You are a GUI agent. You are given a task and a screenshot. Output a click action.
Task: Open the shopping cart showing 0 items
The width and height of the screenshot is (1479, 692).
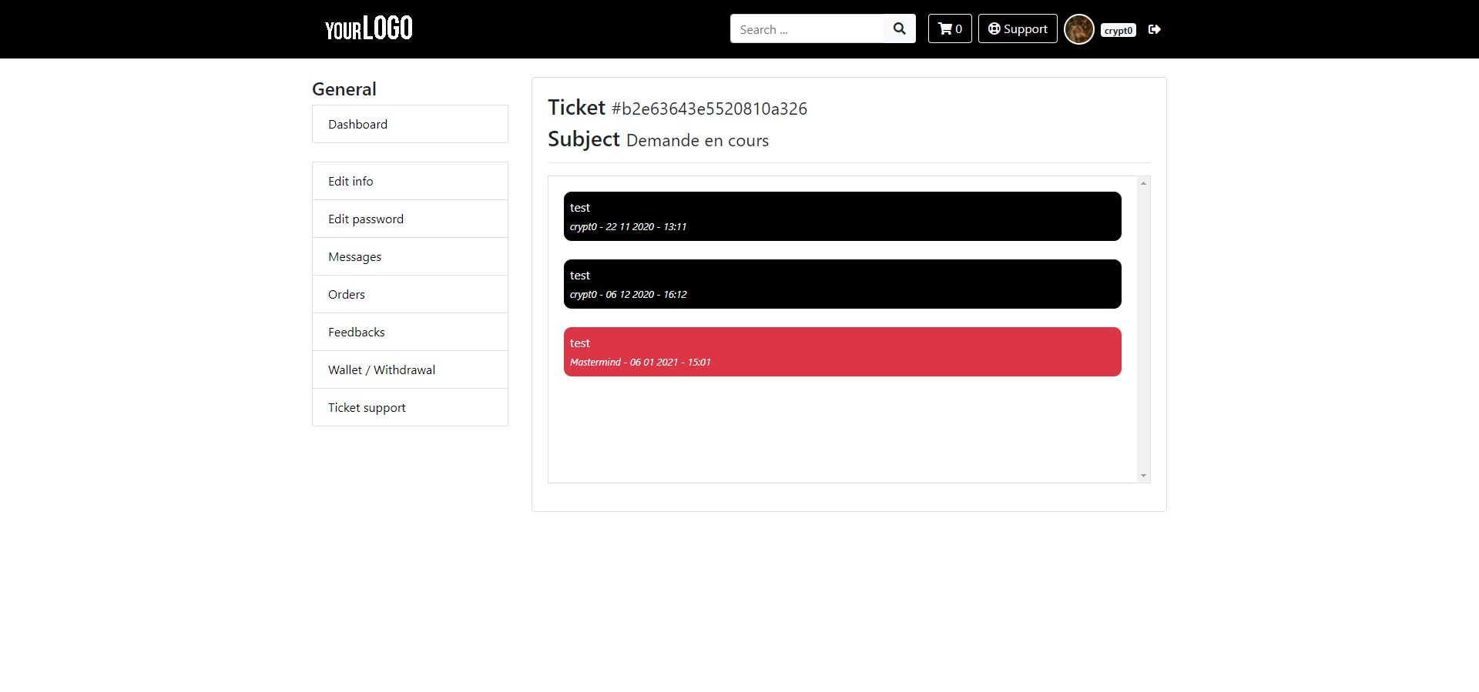pyautogui.click(x=950, y=28)
